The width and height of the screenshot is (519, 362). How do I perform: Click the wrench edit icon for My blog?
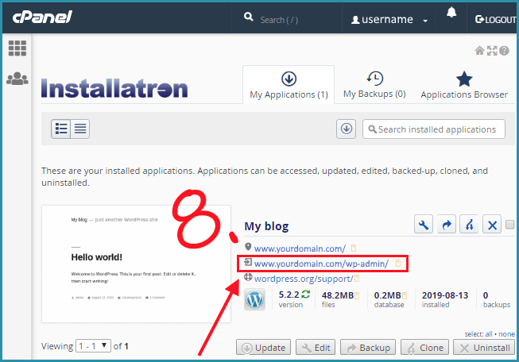point(424,225)
